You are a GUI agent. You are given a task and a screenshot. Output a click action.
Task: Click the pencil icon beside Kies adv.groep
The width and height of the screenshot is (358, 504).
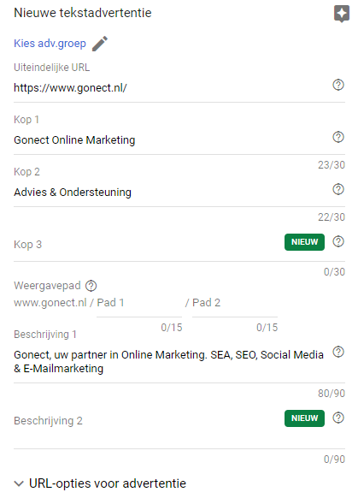pos(100,44)
